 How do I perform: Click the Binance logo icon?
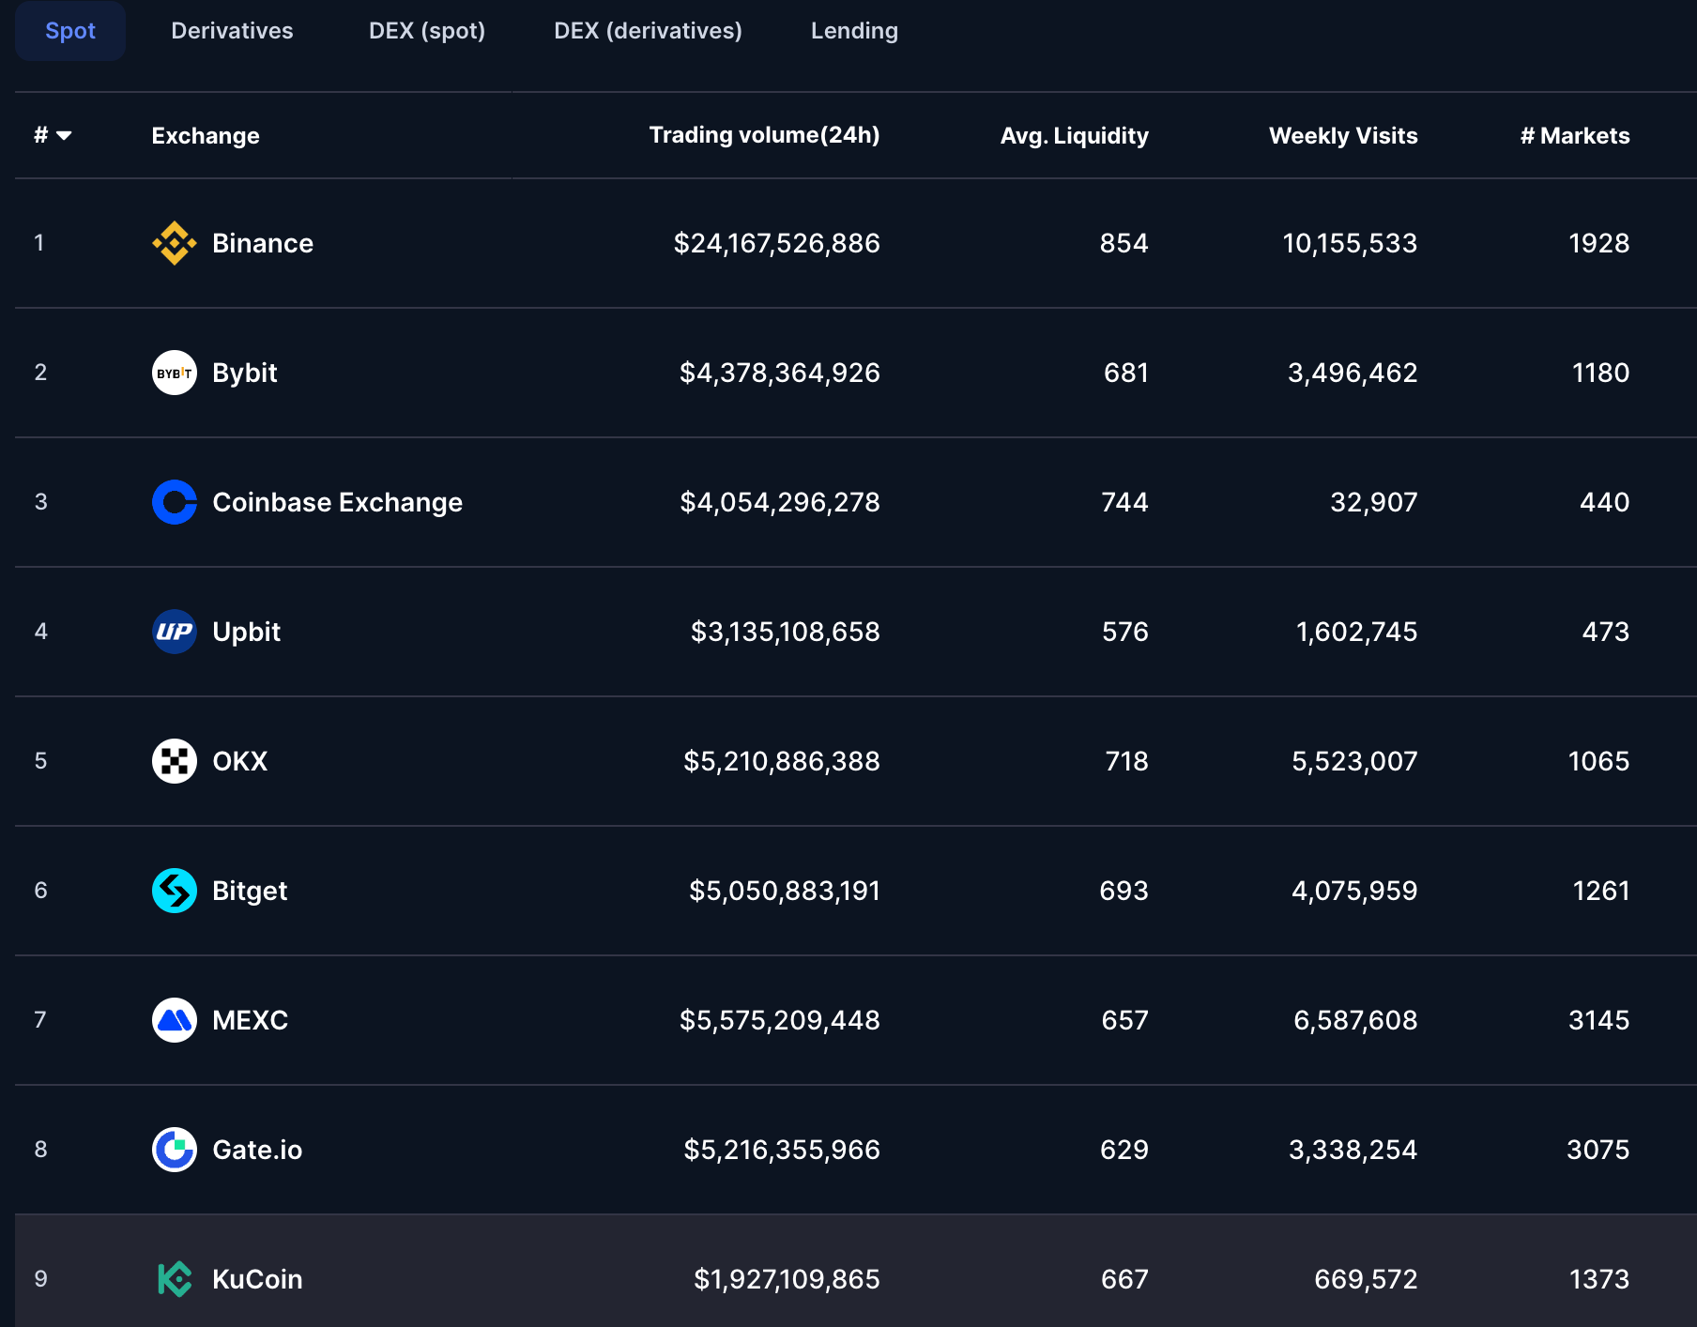175,243
